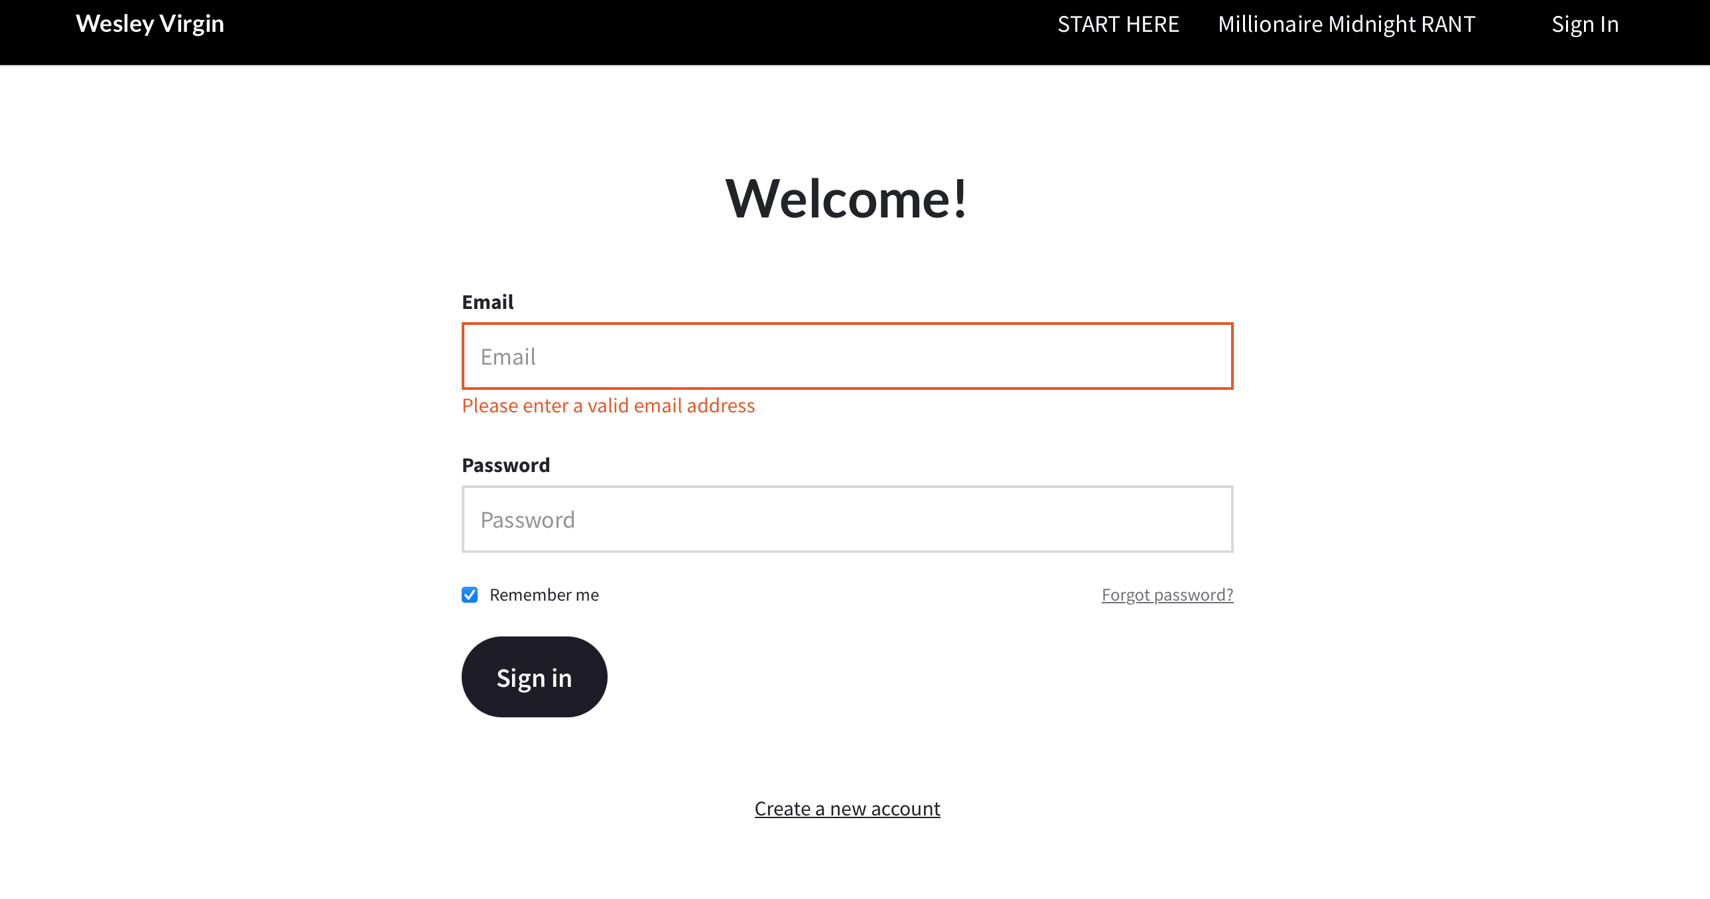The width and height of the screenshot is (1710, 899).
Task: Focus the red-outlined Email input field
Action: point(847,356)
